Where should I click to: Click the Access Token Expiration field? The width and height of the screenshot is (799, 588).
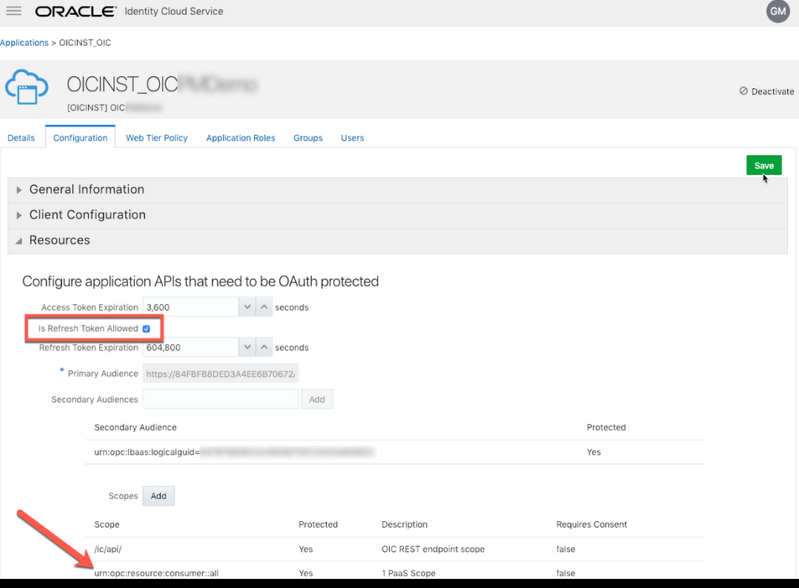(x=190, y=307)
